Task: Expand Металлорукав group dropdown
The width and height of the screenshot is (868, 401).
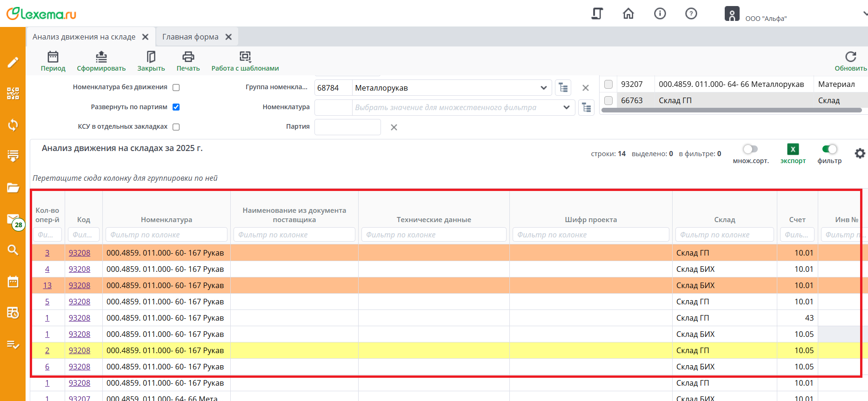Action: pos(543,88)
